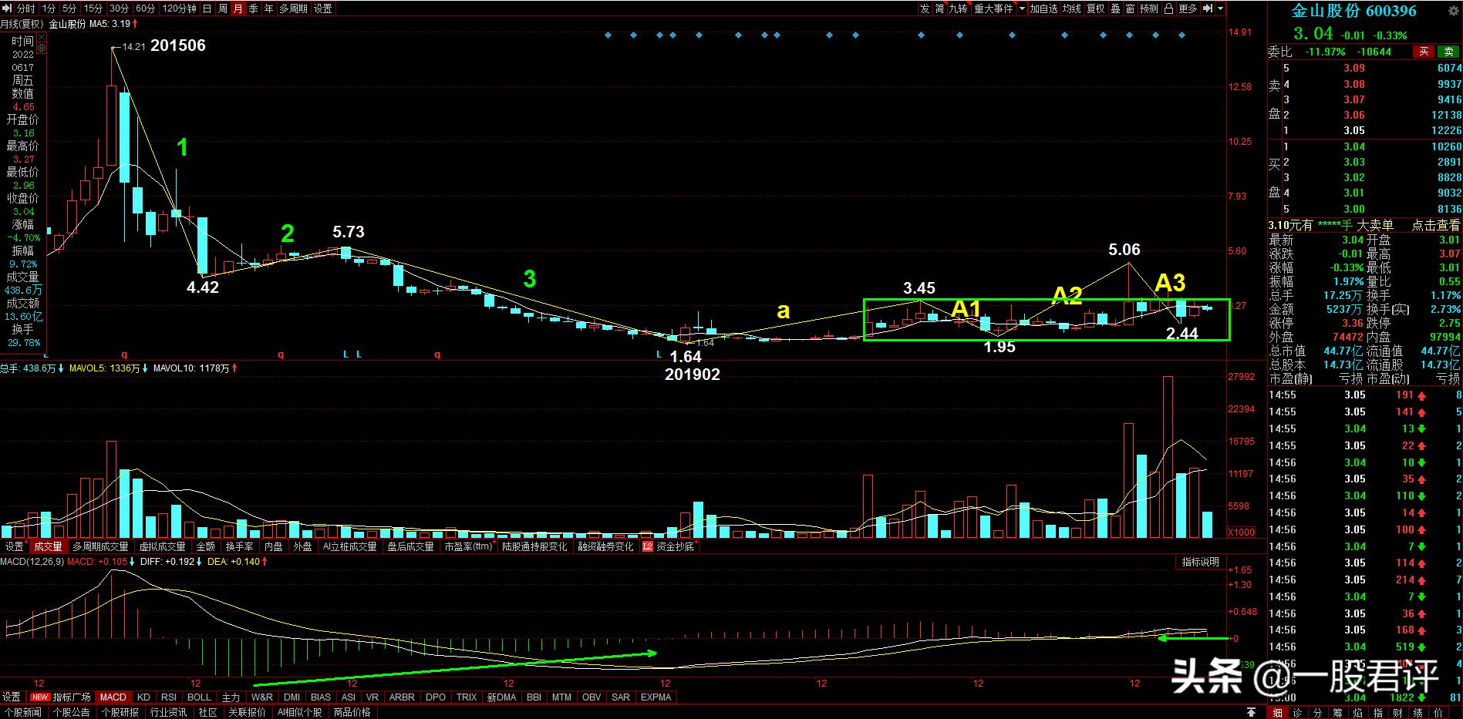Click the stock title 金山股份 600396
This screenshot has width=1463, height=719.
click(x=1354, y=11)
